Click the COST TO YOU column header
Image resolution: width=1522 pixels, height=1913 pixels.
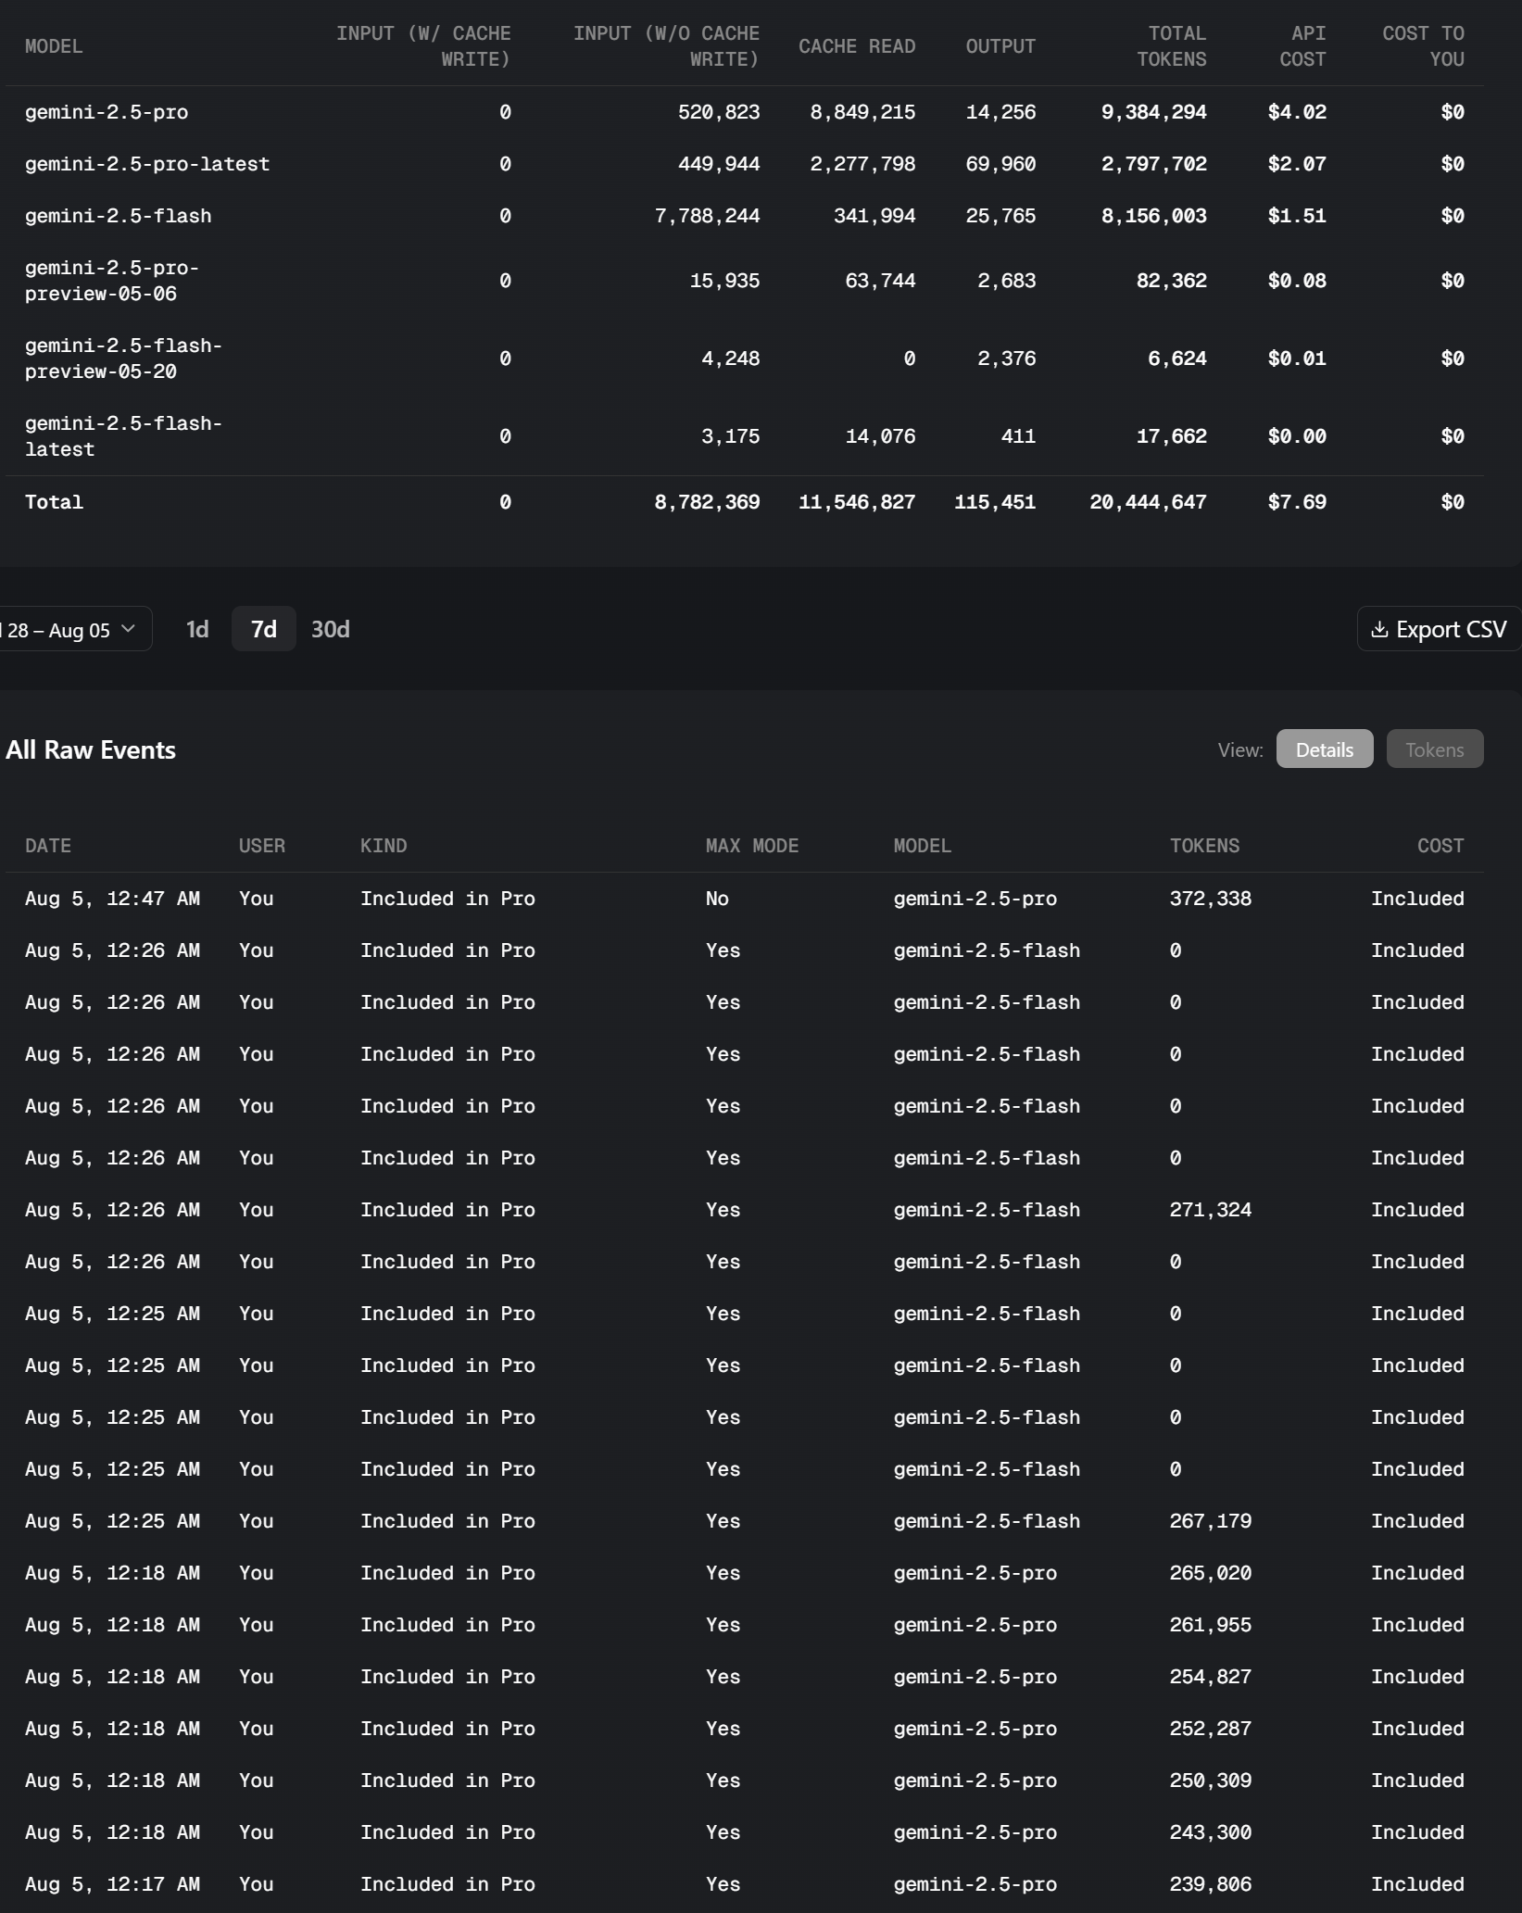coord(1424,46)
